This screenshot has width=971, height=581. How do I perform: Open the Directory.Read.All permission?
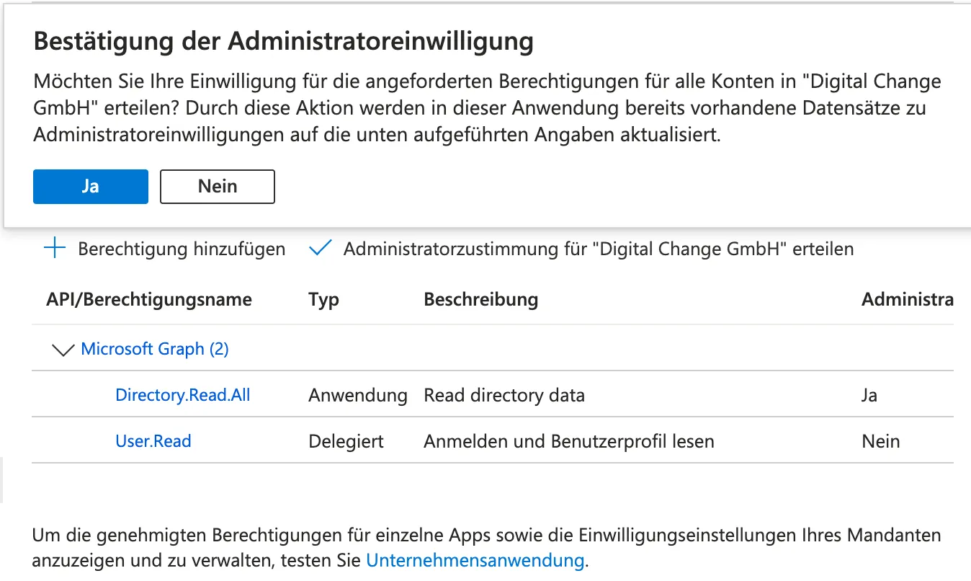183,395
